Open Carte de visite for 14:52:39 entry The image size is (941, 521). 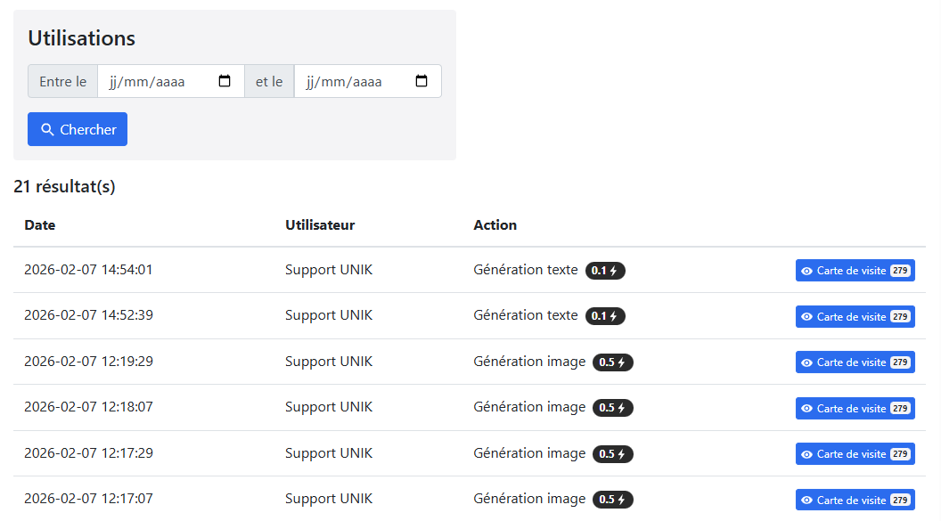[855, 316]
